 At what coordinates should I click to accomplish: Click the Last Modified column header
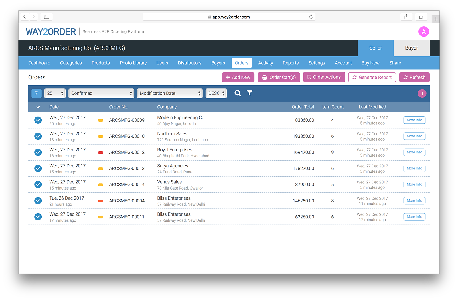coord(372,107)
